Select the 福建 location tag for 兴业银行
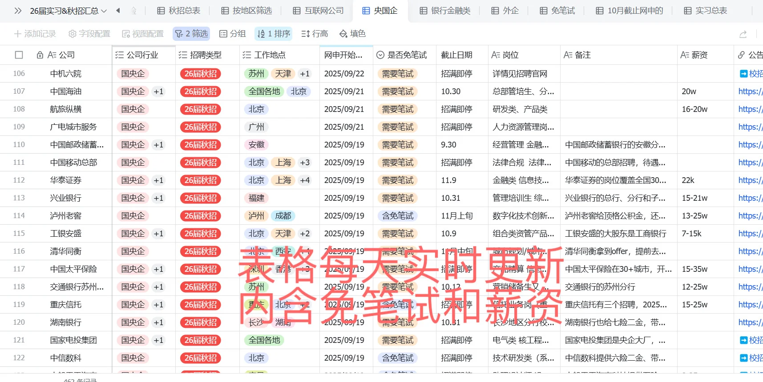Image resolution: width=763 pixels, height=382 pixels. point(256,198)
